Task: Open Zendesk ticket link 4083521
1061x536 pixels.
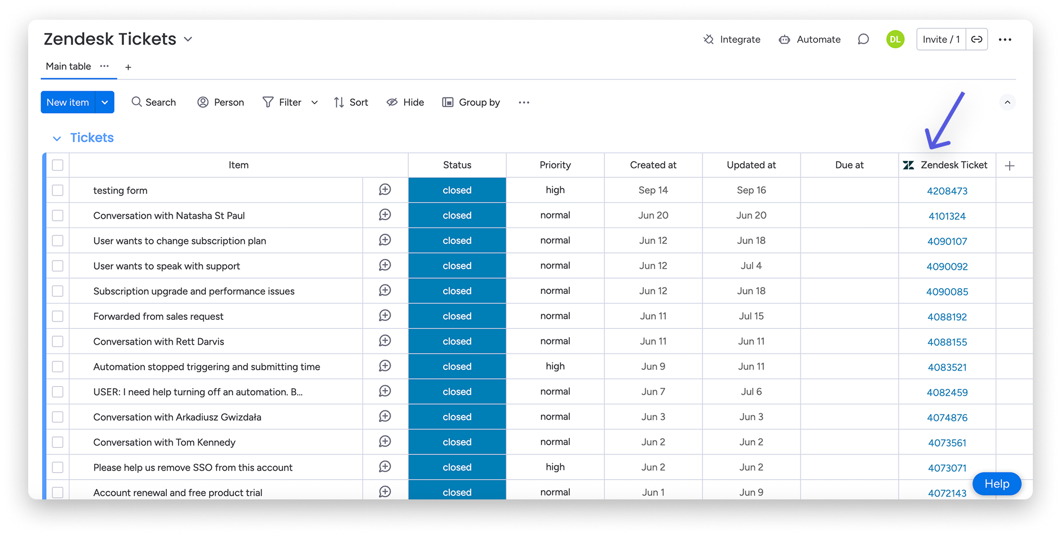Action: tap(947, 368)
